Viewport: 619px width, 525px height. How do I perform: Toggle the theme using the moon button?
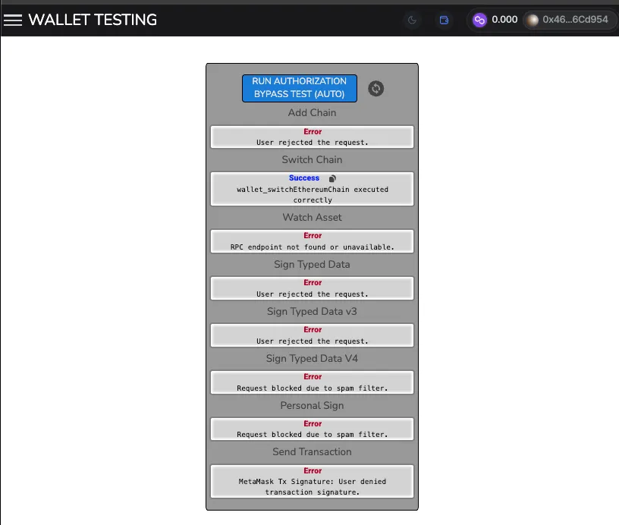click(412, 20)
